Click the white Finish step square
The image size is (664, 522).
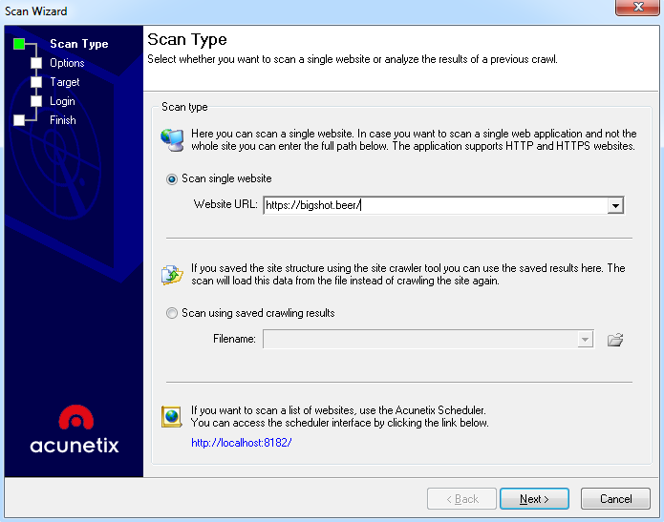[x=19, y=120]
